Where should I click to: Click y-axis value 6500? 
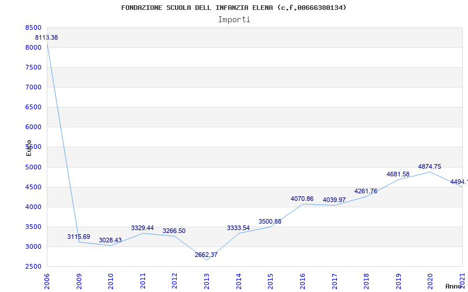click(32, 107)
